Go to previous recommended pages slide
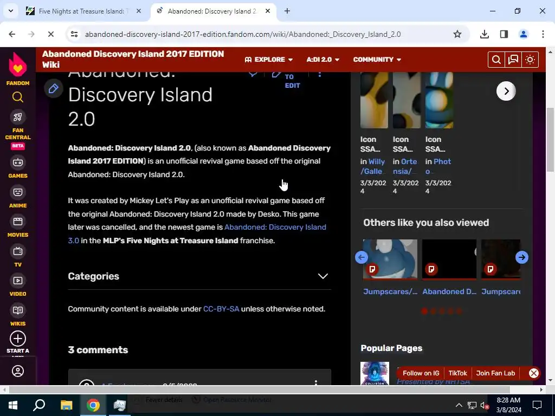Image resolution: width=555 pixels, height=416 pixels. [362, 257]
